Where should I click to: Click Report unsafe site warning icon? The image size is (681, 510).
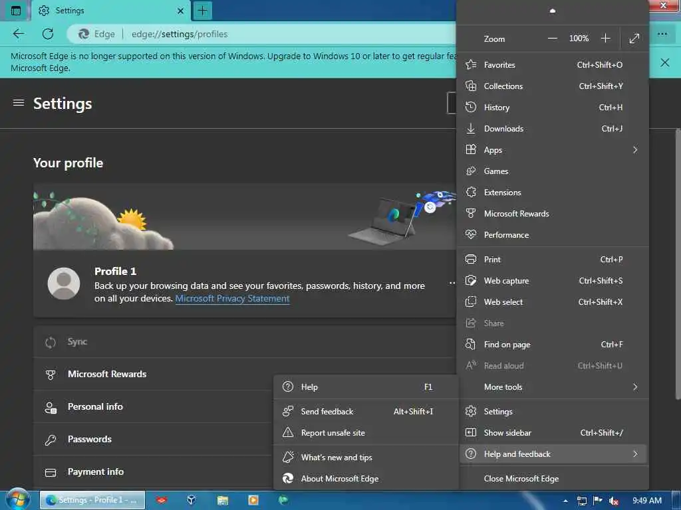click(x=288, y=432)
